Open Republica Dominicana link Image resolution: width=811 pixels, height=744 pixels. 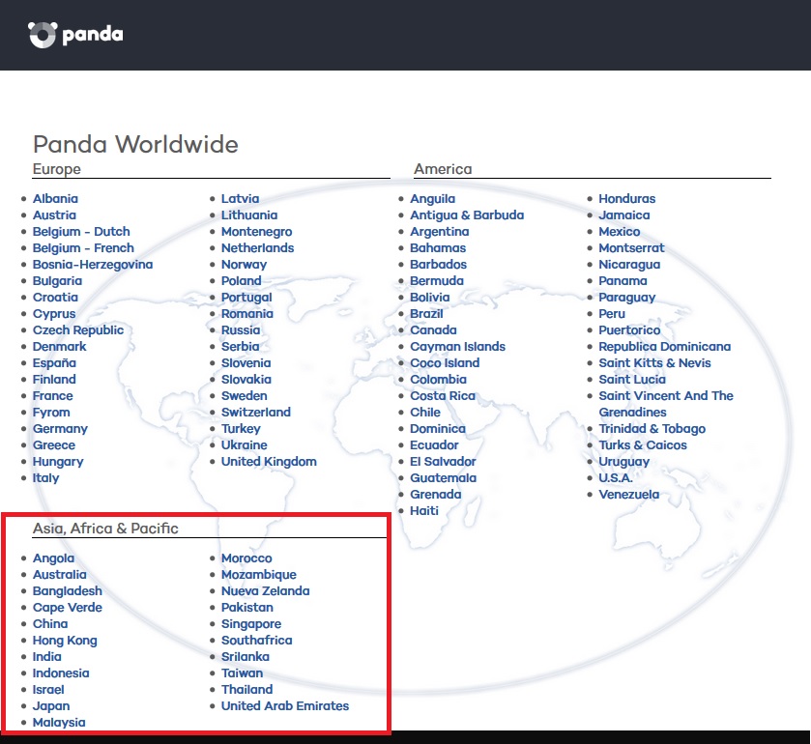(x=665, y=347)
